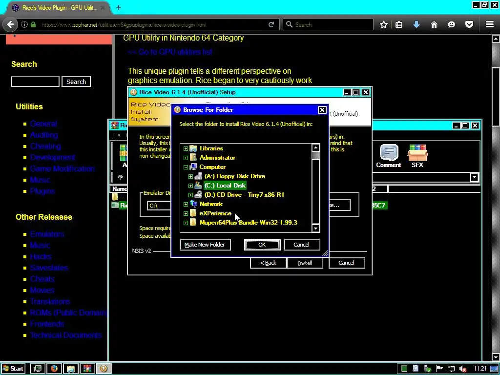The image size is (500, 375).
Task: Open the File menu in WinRAR
Action: coord(116,135)
